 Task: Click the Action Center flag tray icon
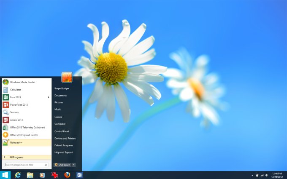257,175
